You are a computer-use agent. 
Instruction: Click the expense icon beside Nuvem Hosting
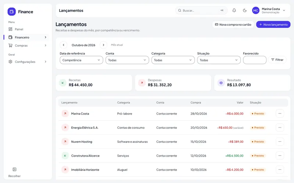coord(65,142)
